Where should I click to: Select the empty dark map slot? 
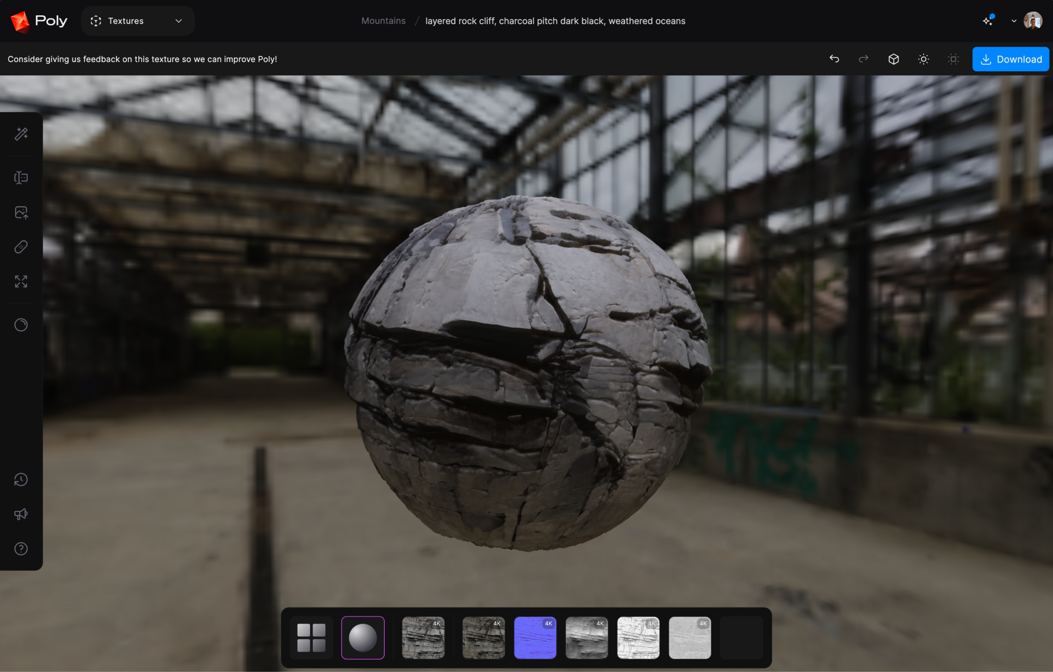(x=742, y=638)
